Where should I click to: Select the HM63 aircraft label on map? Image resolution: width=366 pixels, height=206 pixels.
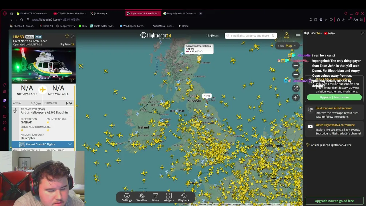(207, 96)
